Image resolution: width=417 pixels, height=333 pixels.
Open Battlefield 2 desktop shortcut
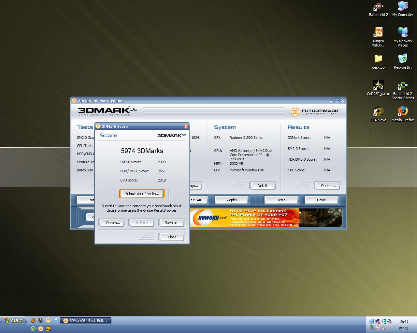click(378, 9)
